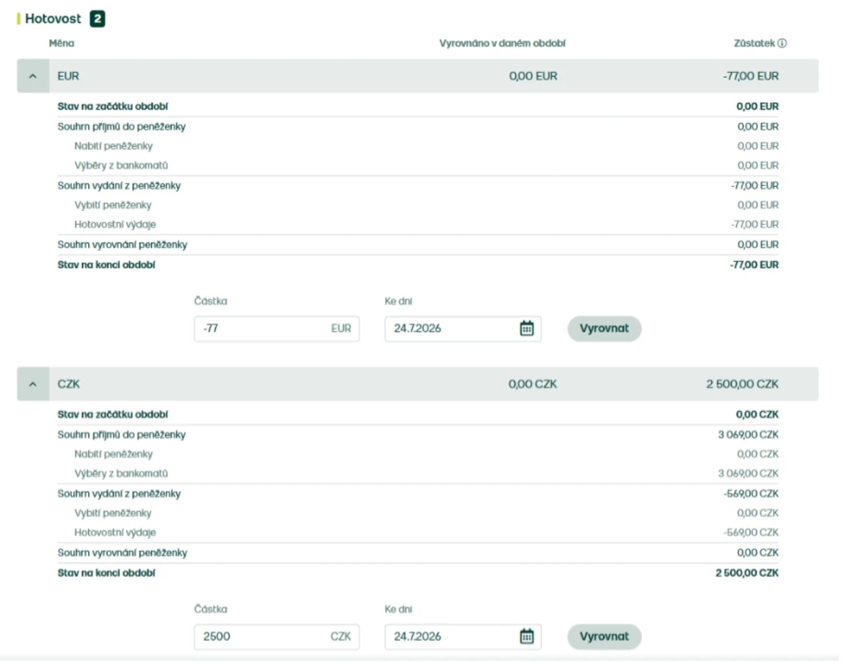This screenshot has height=671, width=855.
Task: Click 3 069,00 CZK Výběry z bankomatů value
Action: [748, 474]
